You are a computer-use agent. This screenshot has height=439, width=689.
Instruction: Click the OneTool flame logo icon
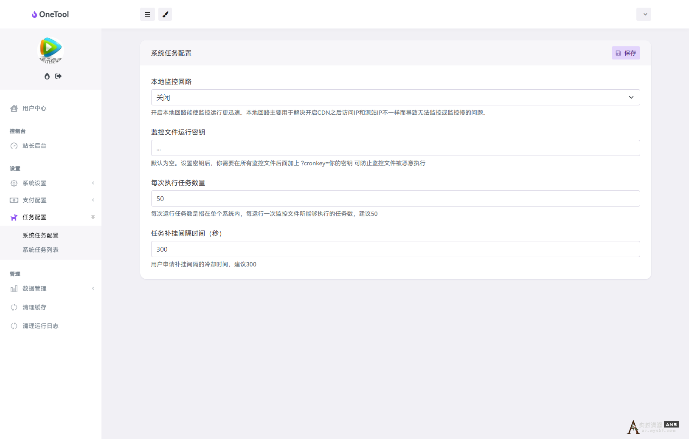tap(34, 14)
